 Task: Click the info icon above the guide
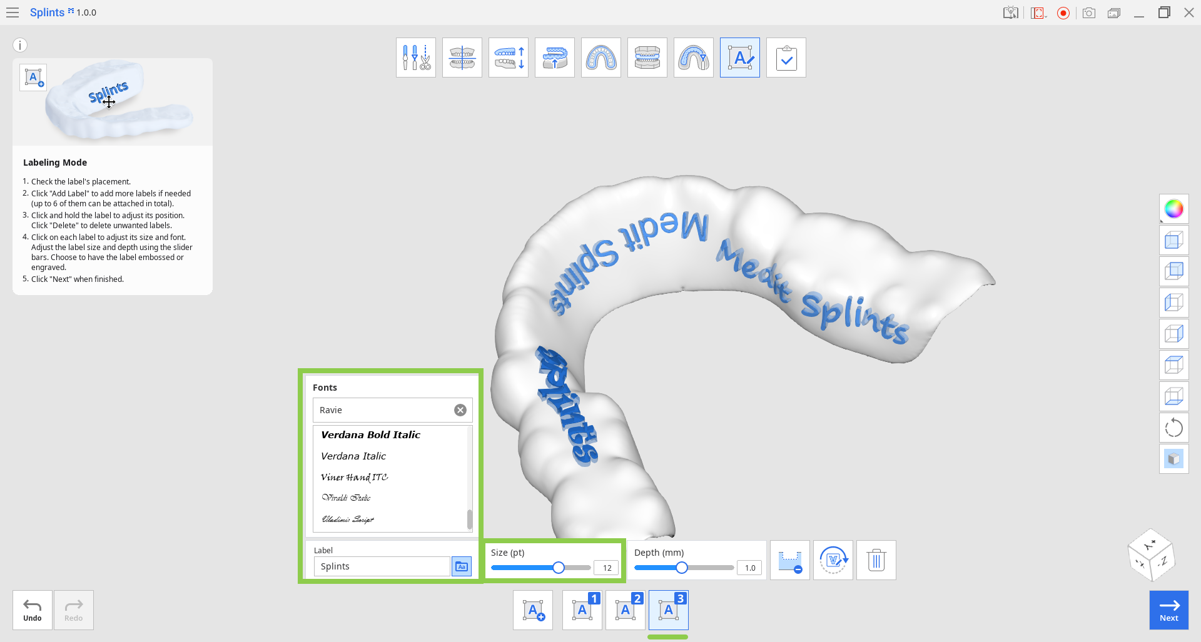pyautogui.click(x=20, y=45)
